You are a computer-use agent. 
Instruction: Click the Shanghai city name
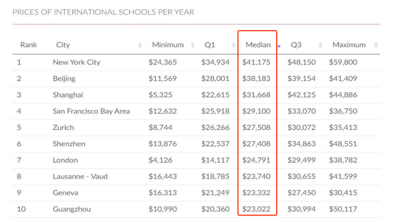[68, 95]
